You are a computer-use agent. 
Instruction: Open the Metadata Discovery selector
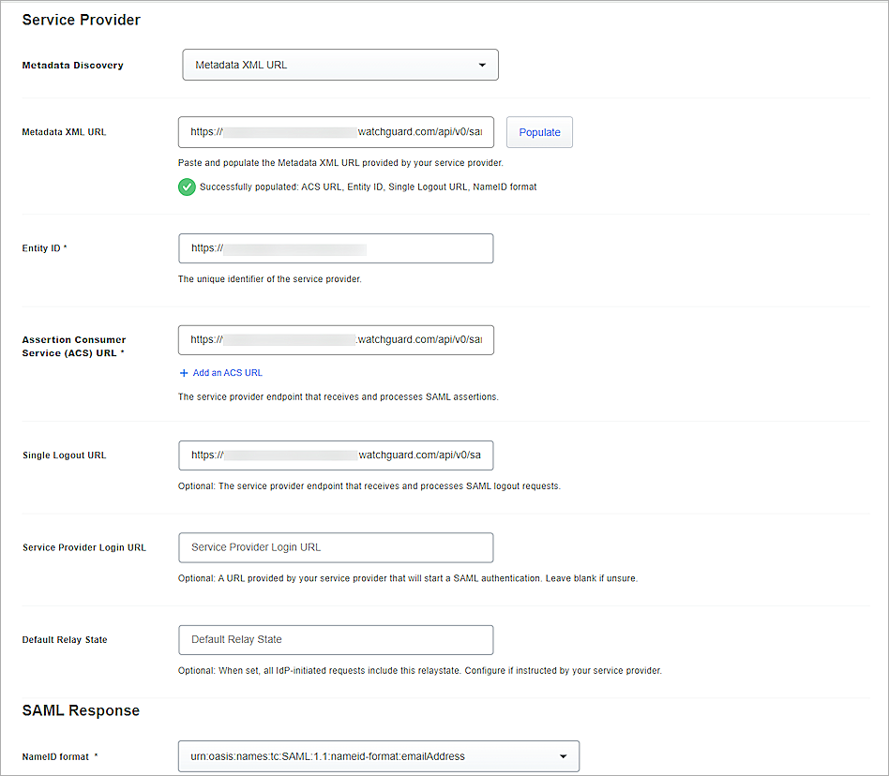339,65
